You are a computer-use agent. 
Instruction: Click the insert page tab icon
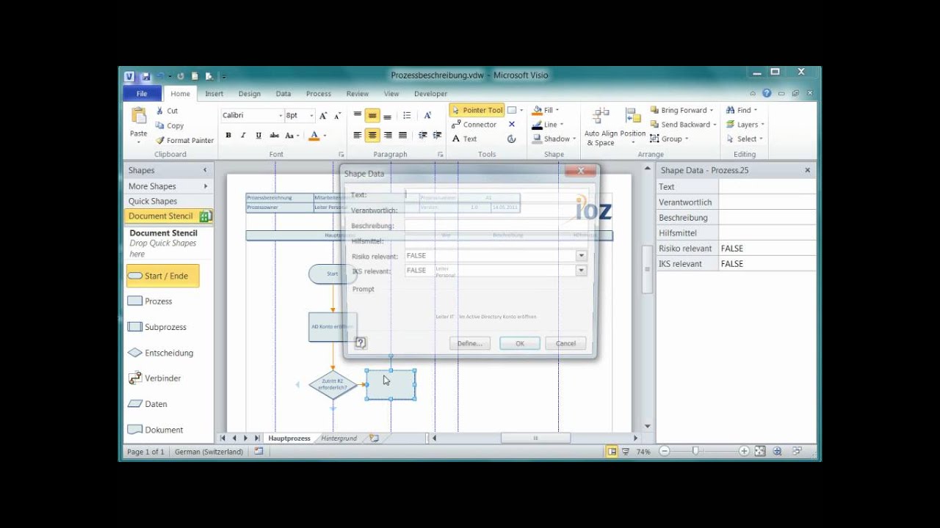375,439
